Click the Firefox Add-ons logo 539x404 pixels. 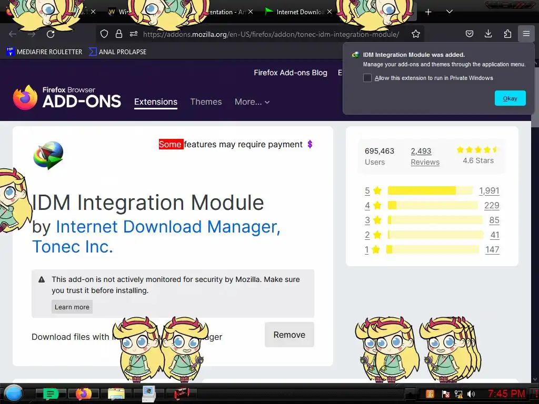[x=67, y=97]
